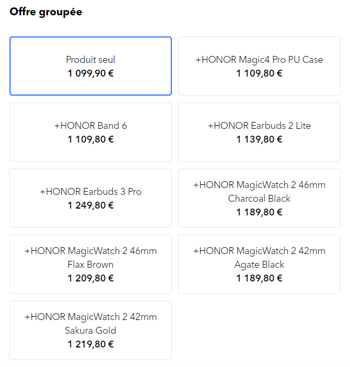The width and height of the screenshot is (350, 367).
Task: Click the price under Charcoal Black
Action: (x=259, y=212)
